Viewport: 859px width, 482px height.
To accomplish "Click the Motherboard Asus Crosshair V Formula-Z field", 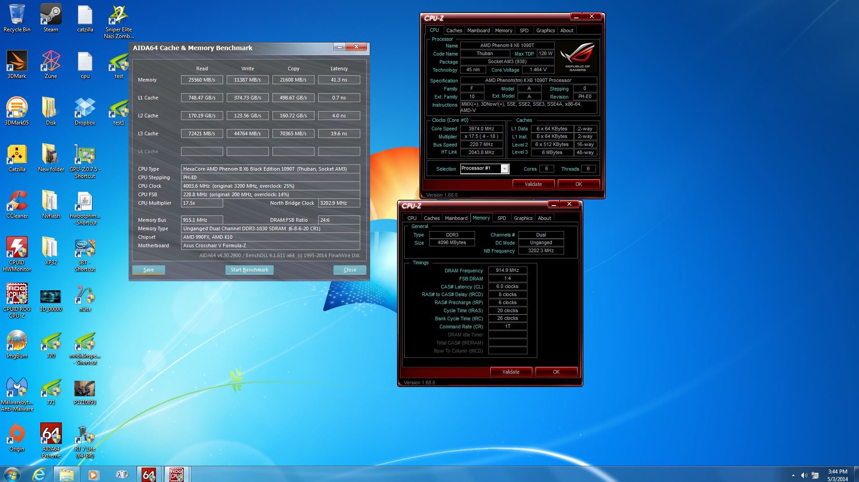I will [x=270, y=245].
